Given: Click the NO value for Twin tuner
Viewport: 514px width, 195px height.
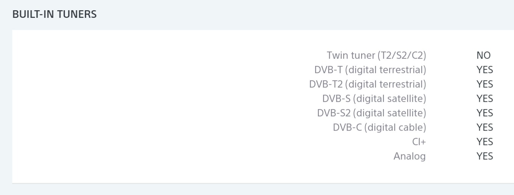Looking at the screenshot, I should pos(483,55).
